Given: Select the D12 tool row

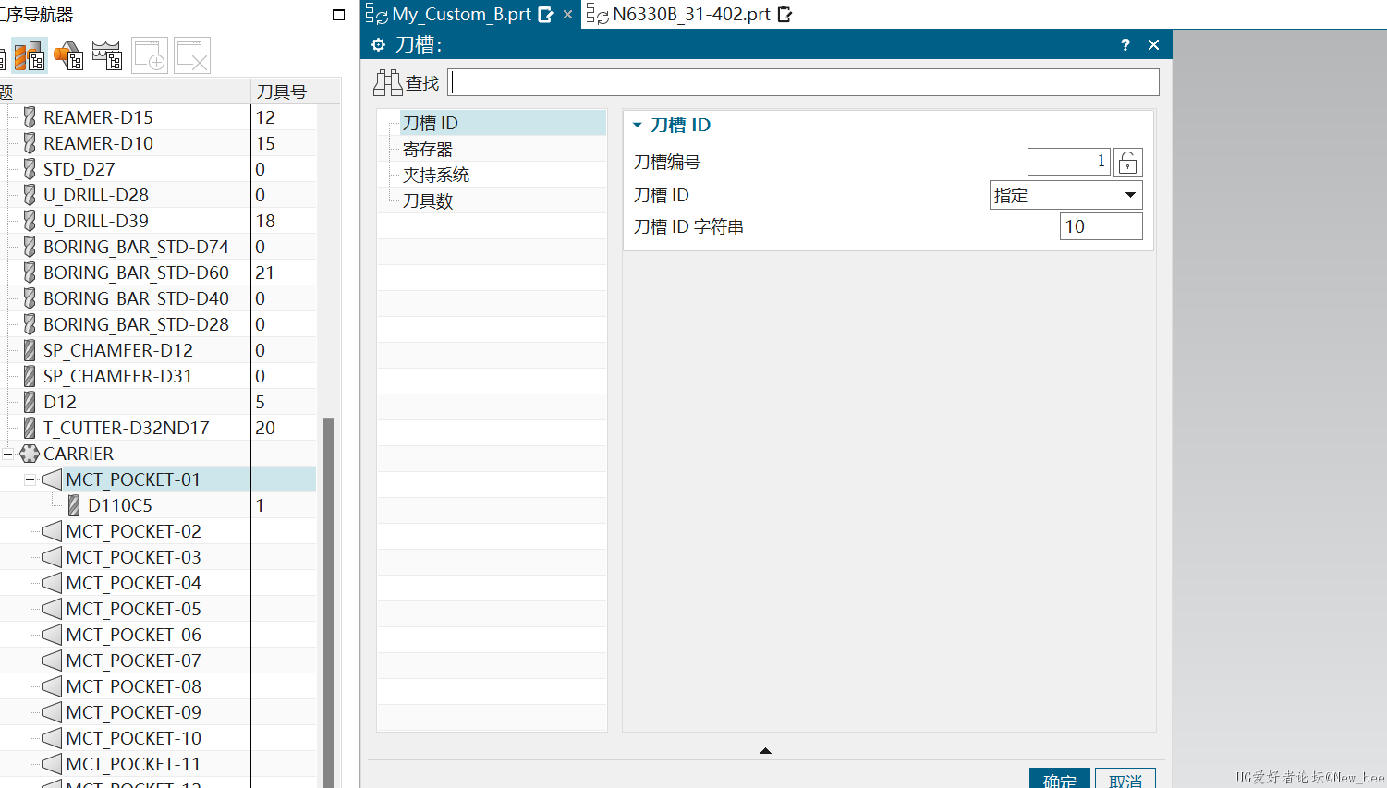Looking at the screenshot, I should coord(60,402).
